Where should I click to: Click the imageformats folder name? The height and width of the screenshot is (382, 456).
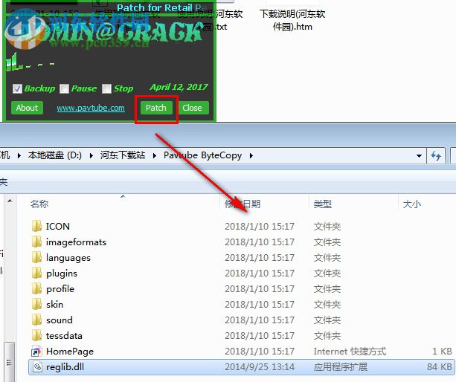[x=76, y=242]
